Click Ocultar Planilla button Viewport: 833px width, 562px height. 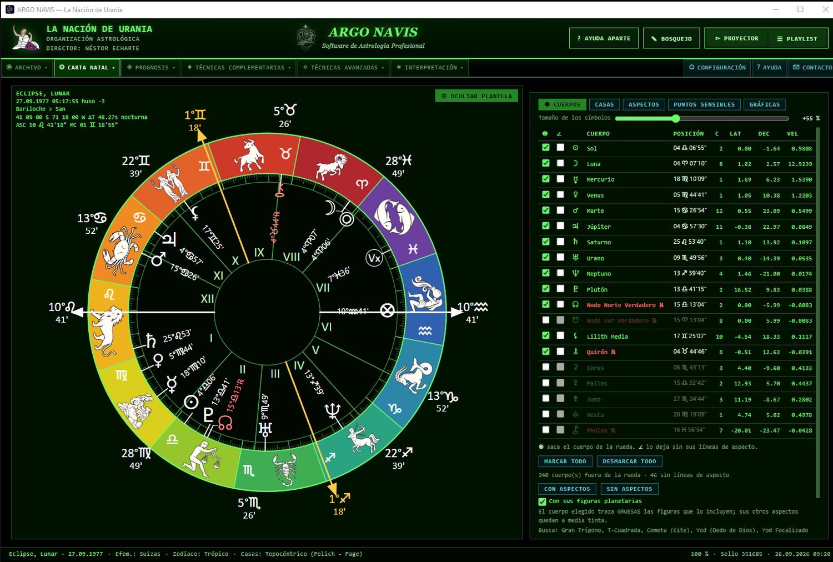click(476, 96)
